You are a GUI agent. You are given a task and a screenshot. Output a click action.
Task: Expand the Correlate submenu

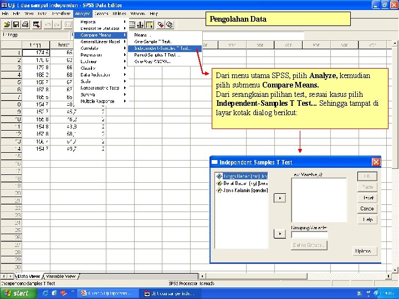tap(101, 48)
